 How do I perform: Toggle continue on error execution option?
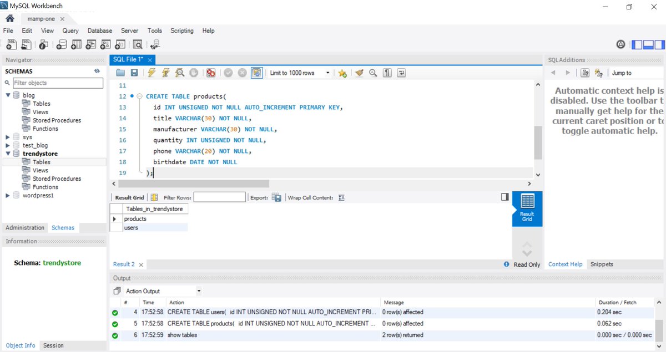211,73
